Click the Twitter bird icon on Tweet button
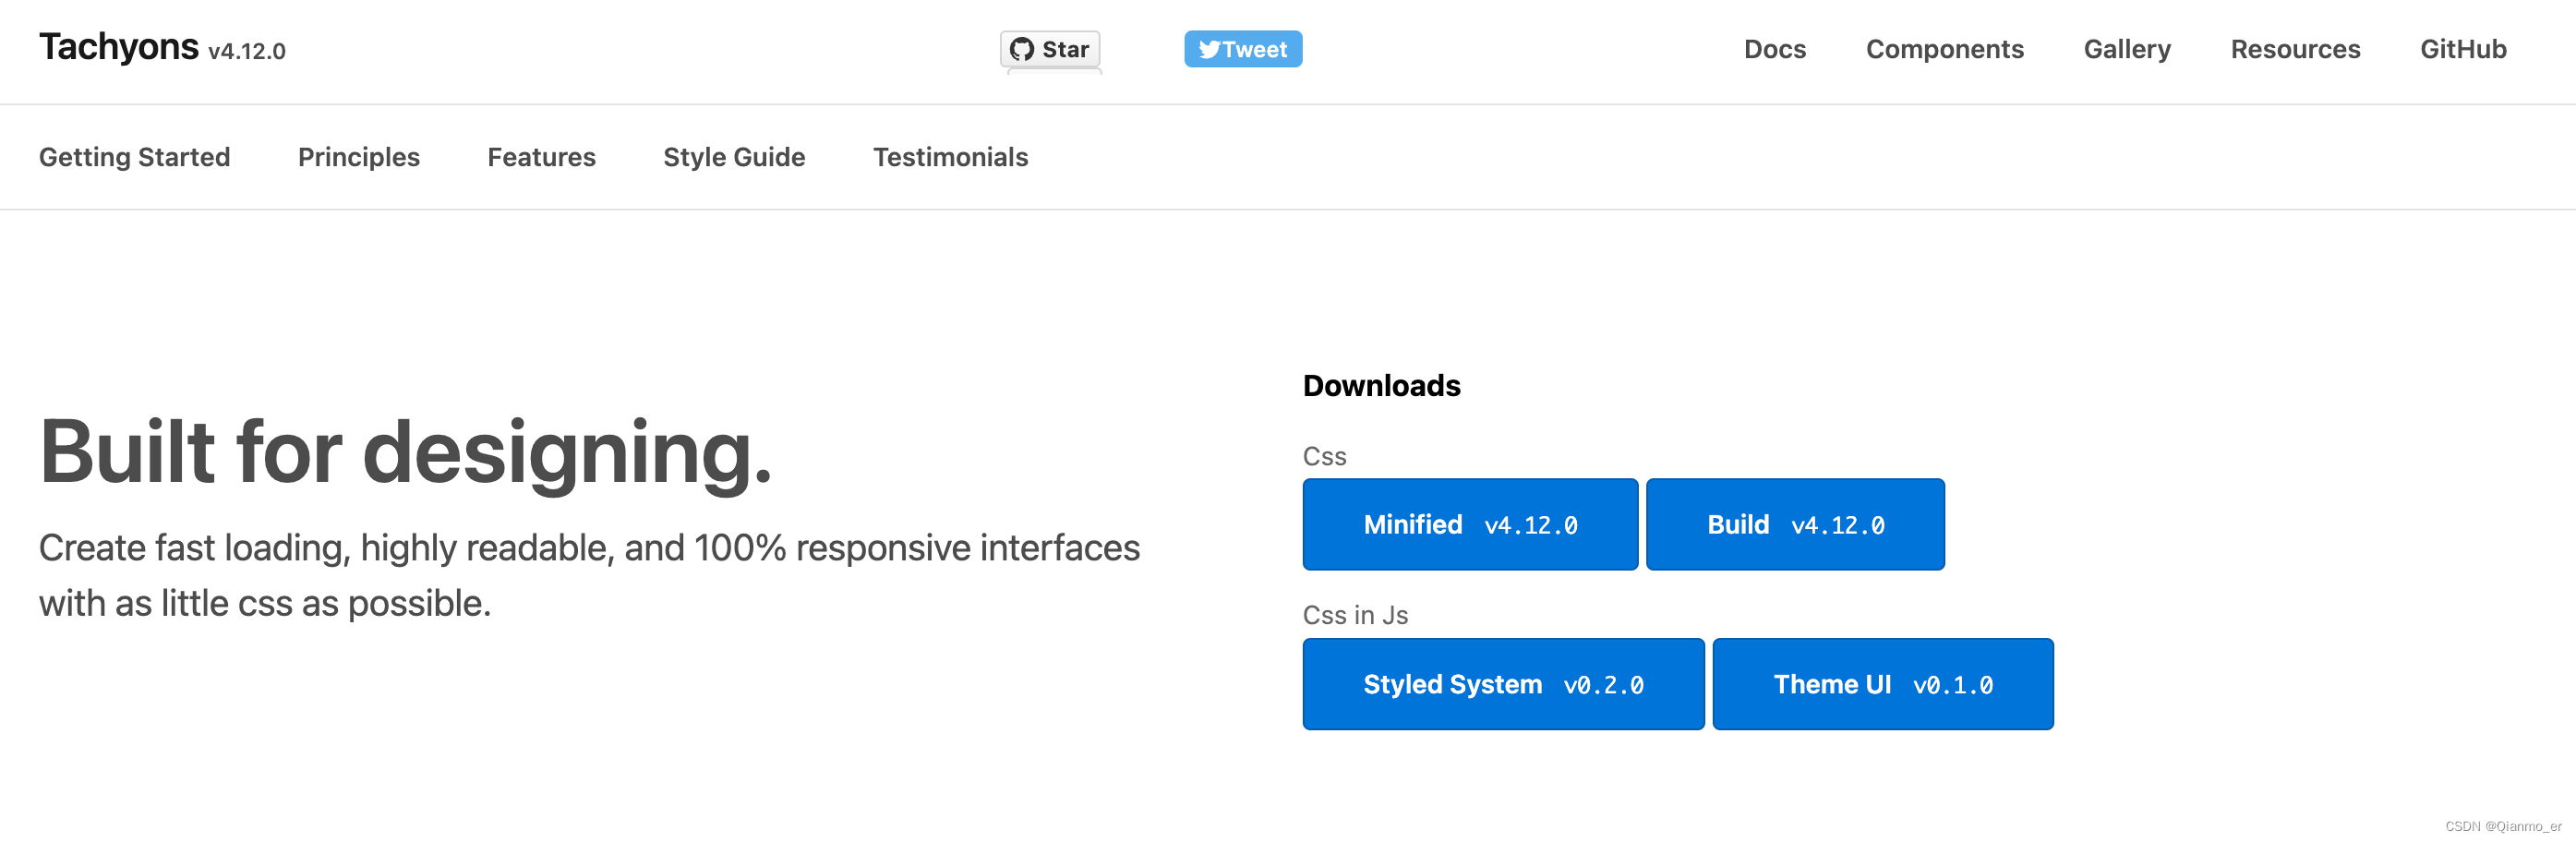This screenshot has width=2576, height=842. coord(1209,49)
